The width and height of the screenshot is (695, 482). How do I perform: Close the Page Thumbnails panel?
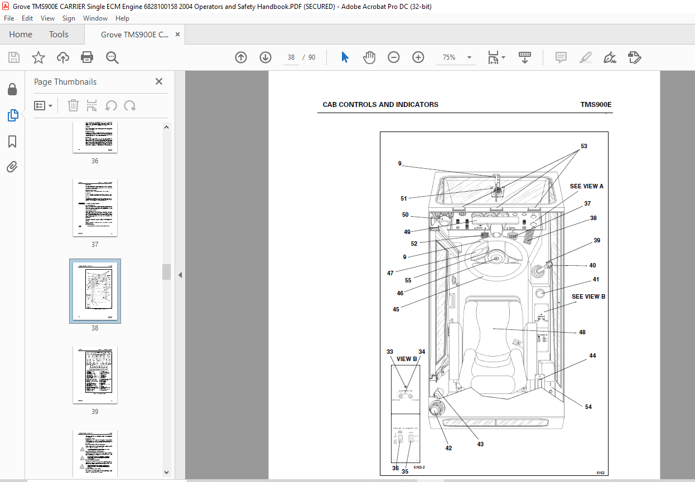click(x=159, y=81)
